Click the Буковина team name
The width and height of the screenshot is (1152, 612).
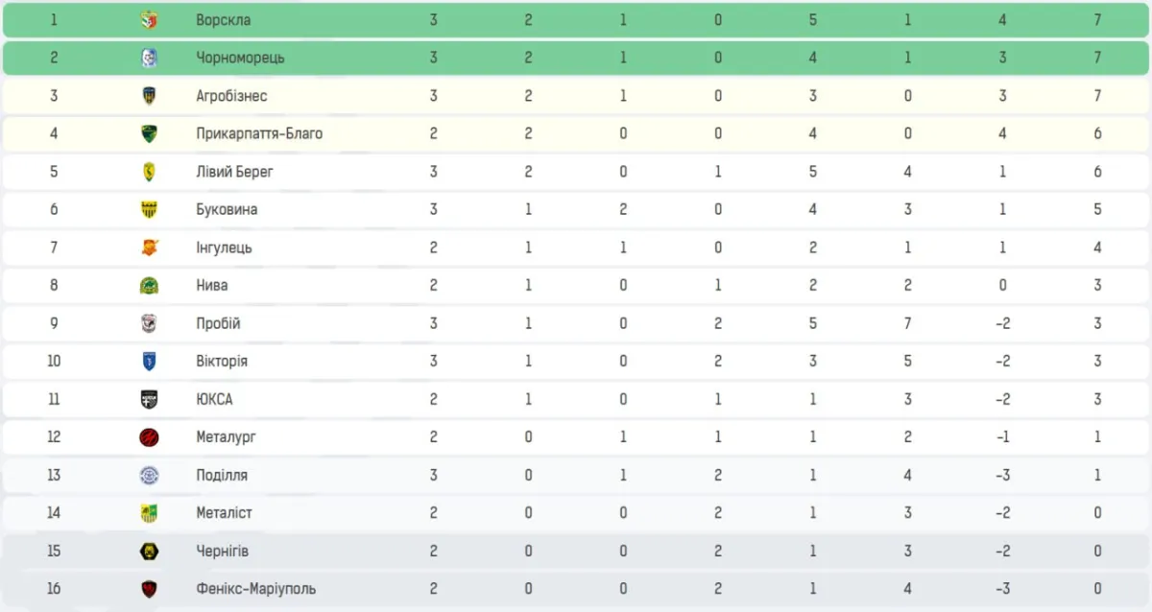(x=227, y=209)
